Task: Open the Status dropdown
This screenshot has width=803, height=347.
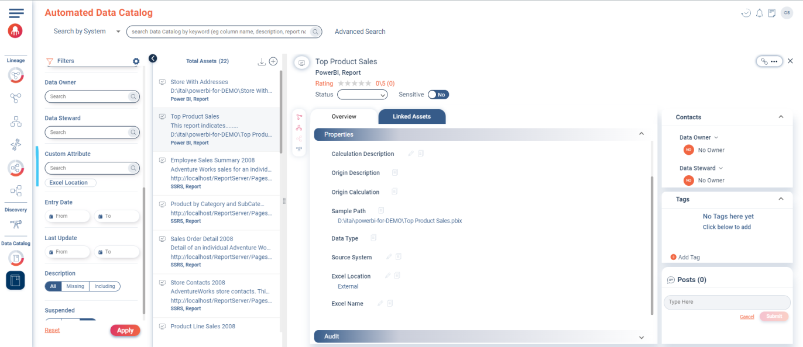Action: pyautogui.click(x=362, y=95)
